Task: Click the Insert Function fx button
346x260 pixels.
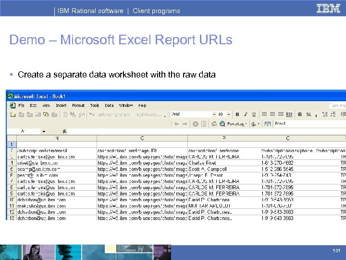Action: click(64, 131)
